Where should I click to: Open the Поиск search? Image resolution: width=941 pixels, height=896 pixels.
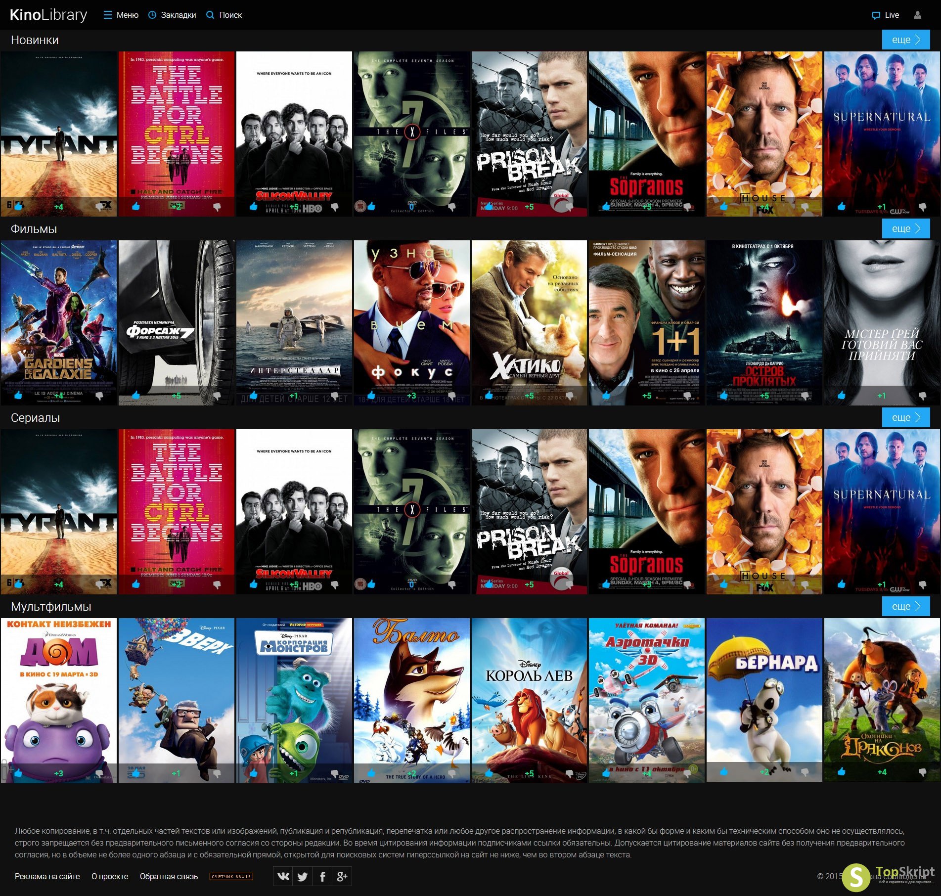click(x=224, y=15)
